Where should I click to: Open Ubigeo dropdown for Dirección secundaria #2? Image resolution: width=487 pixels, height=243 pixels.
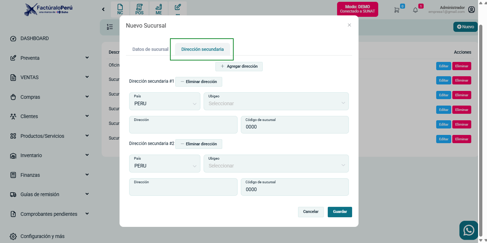coord(276,166)
